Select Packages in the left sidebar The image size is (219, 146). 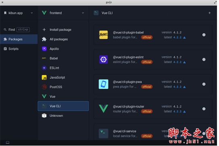click(19, 39)
